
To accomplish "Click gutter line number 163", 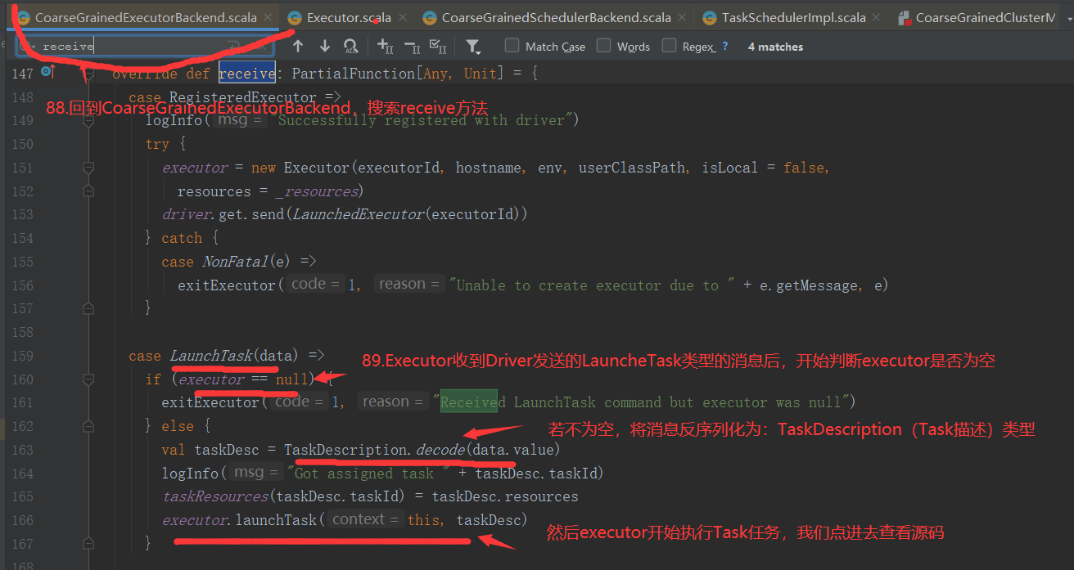I will click(x=22, y=450).
